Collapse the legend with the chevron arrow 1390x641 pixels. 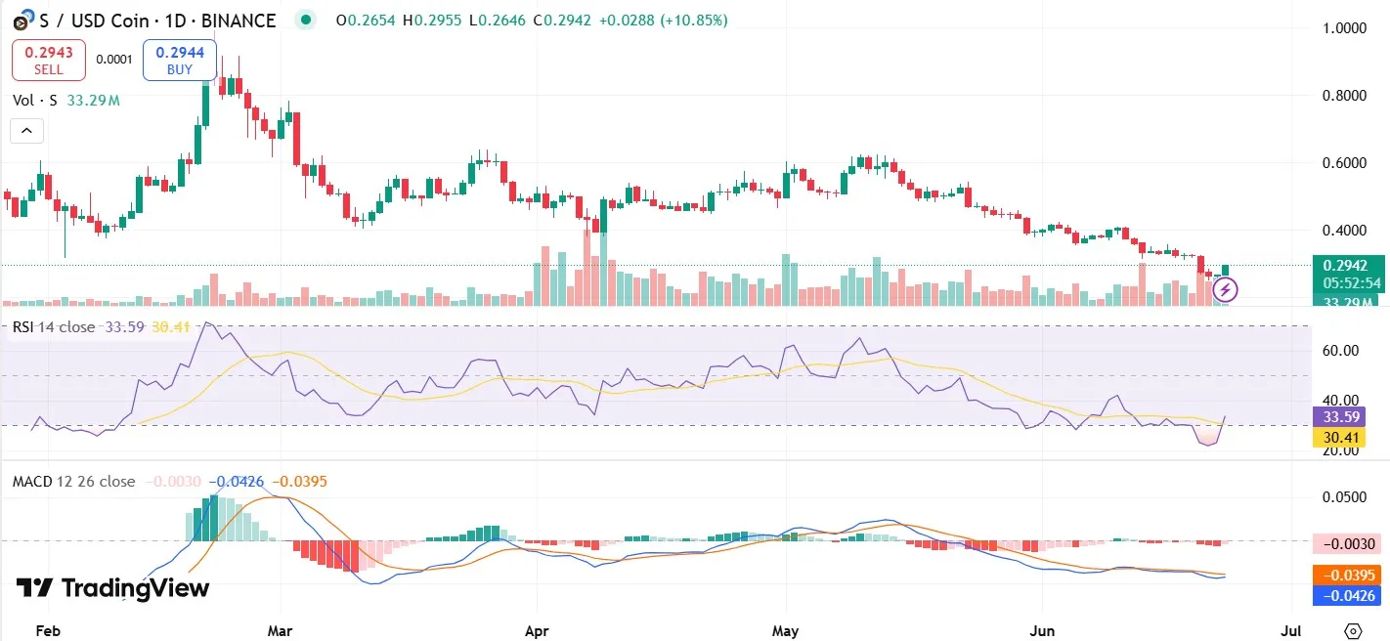point(26,130)
